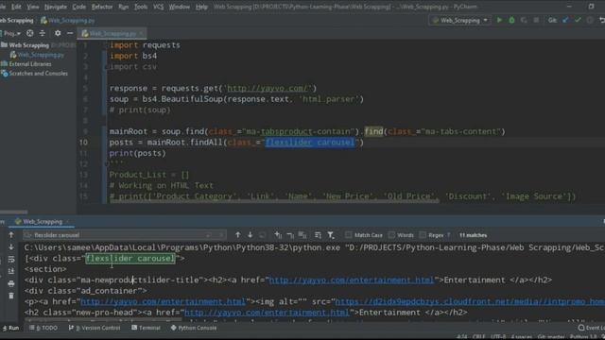Open search filter funnel icon
605x340 pixels.
(x=331, y=235)
